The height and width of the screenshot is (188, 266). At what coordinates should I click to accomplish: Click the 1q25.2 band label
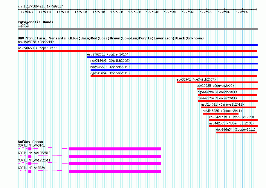[x=23, y=26]
